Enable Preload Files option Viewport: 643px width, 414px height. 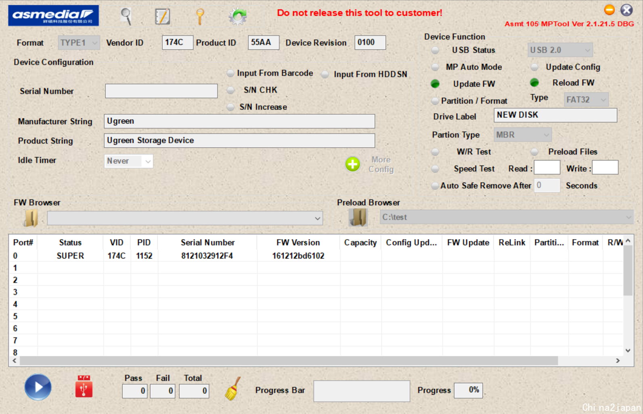click(534, 152)
